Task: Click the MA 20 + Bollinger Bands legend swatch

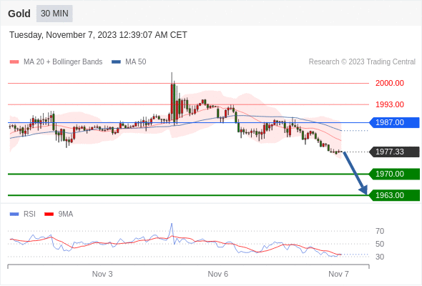Action: tap(14, 62)
